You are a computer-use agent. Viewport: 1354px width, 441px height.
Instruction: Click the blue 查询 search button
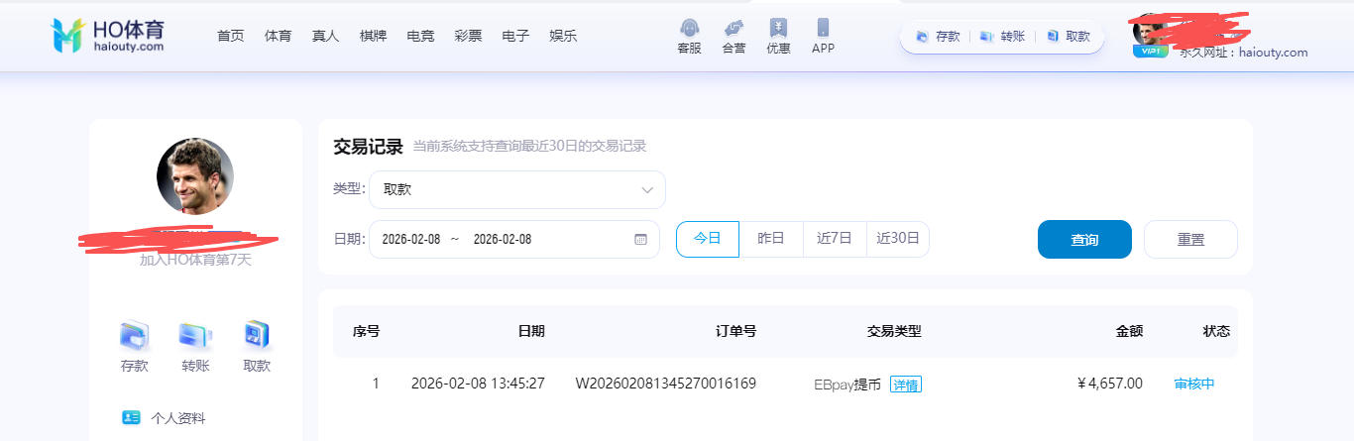(1084, 239)
